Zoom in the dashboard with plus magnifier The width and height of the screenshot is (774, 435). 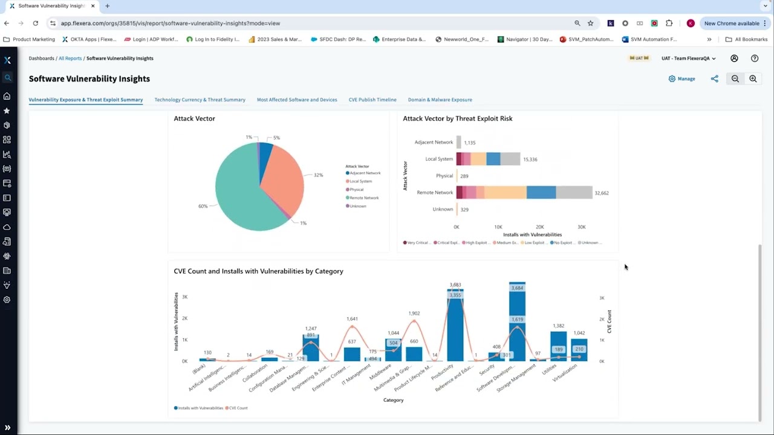click(753, 79)
